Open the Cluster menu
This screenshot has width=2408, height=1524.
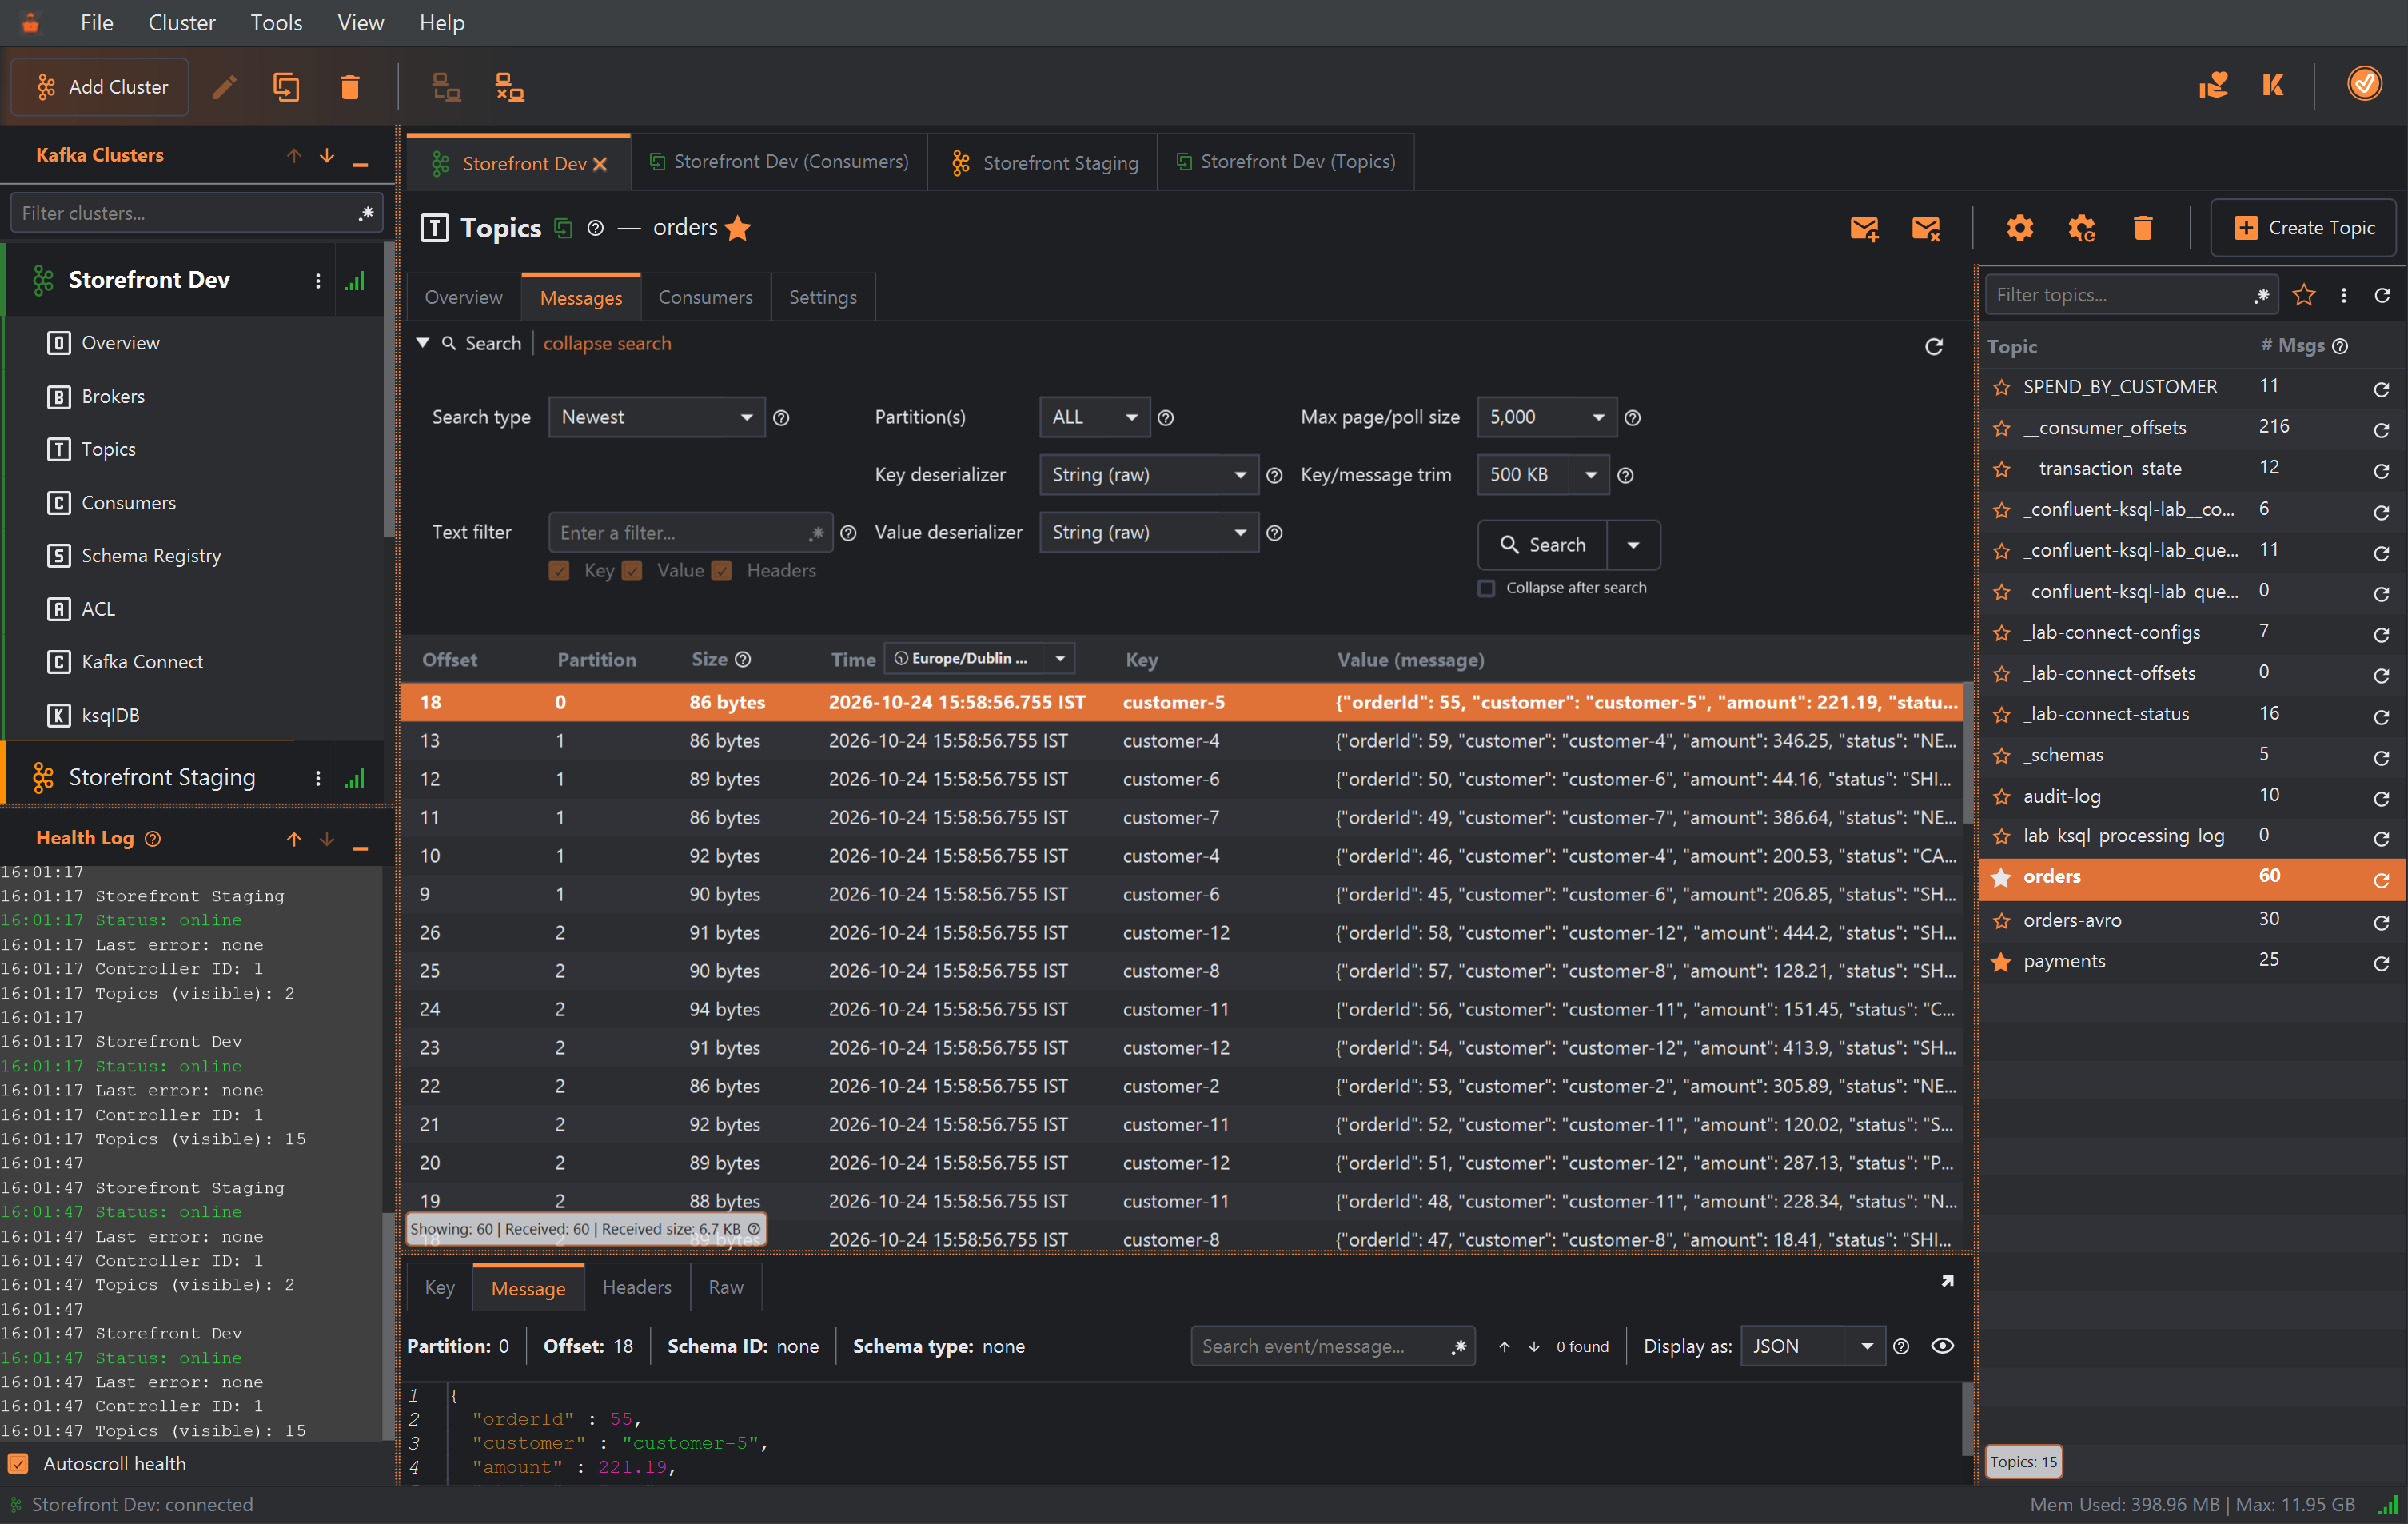coord(181,22)
